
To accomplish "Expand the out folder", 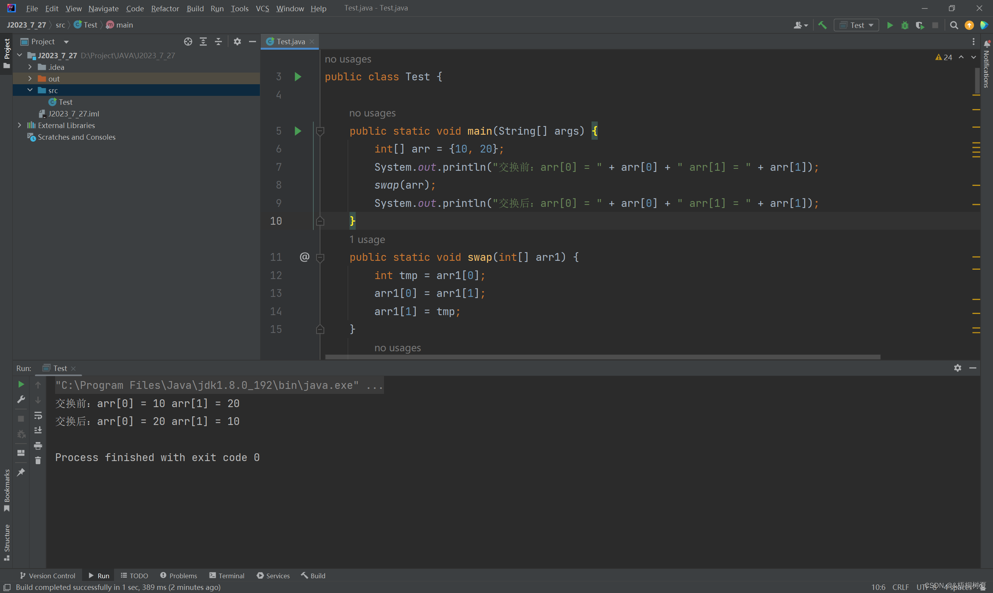I will coord(30,78).
